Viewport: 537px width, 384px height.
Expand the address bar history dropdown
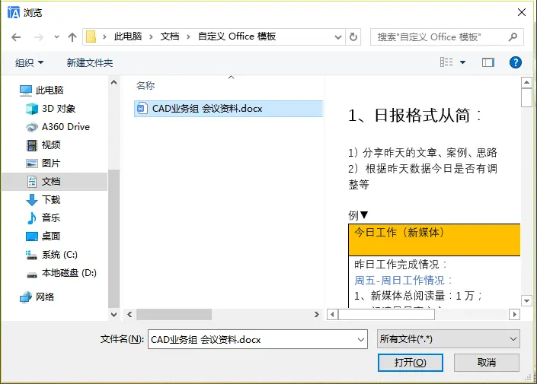[338, 37]
